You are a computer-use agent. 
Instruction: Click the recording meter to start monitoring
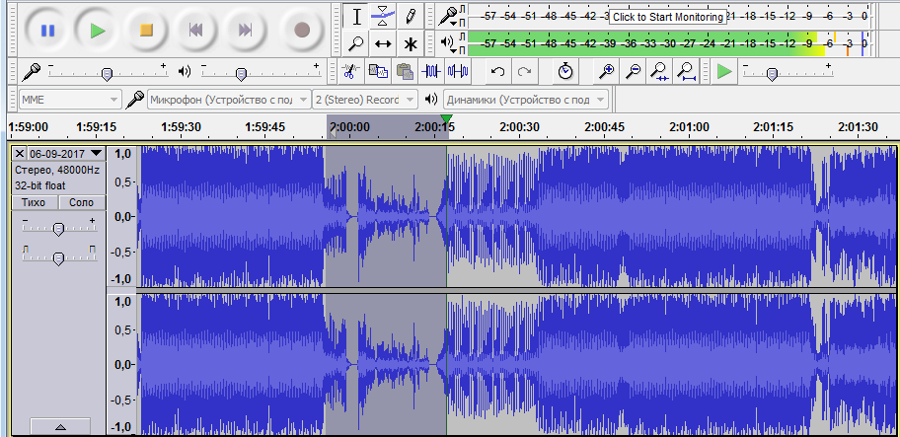tap(669, 17)
